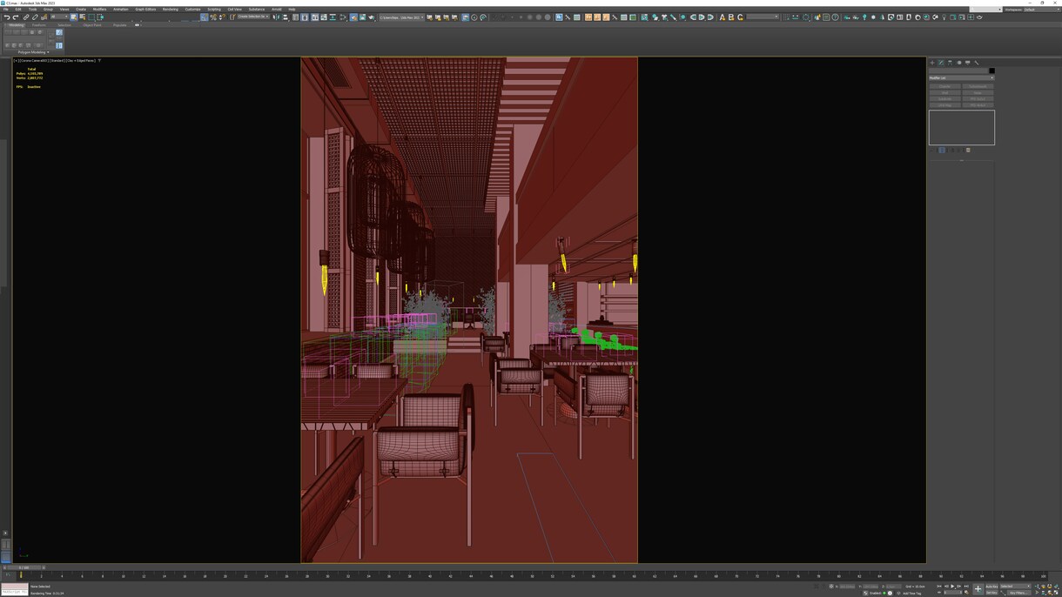The width and height of the screenshot is (1062, 597).
Task: Select the Bind to Space Warp tool
Action: coord(44,17)
